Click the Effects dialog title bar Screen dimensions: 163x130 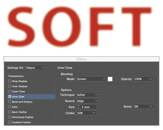coord(81,59)
